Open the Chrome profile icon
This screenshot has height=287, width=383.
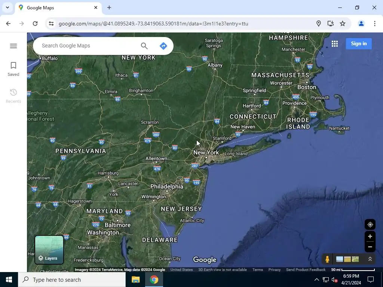(361, 24)
